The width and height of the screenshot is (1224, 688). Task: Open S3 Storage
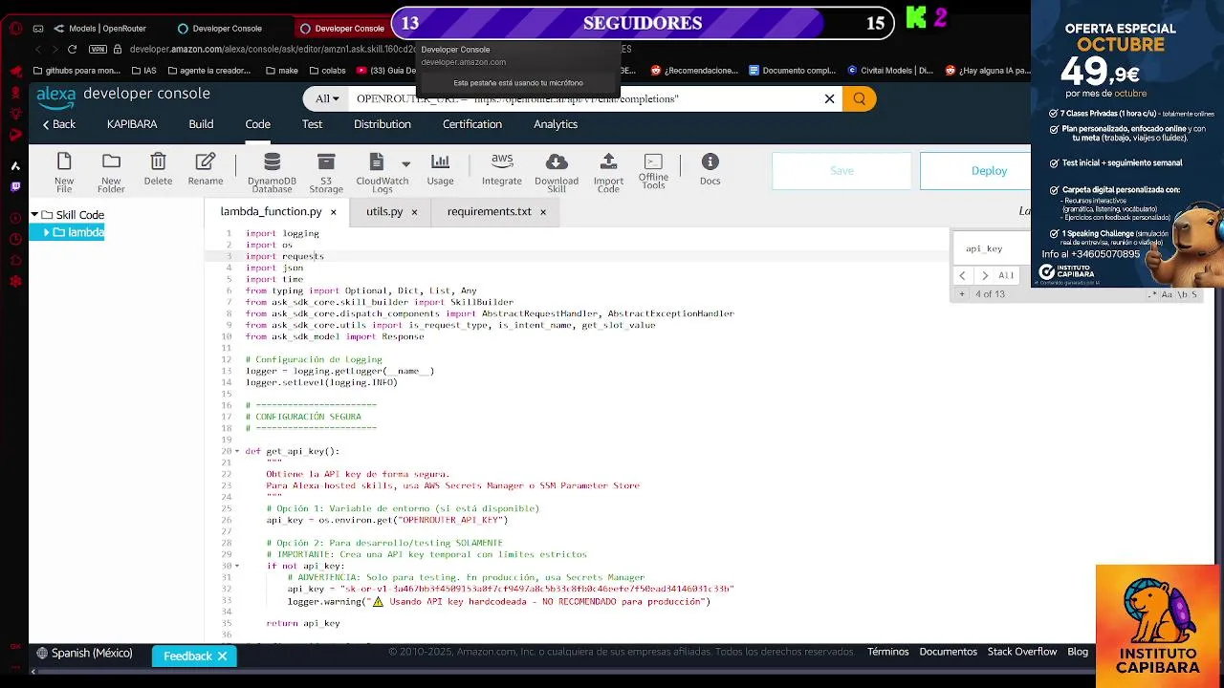(x=326, y=172)
